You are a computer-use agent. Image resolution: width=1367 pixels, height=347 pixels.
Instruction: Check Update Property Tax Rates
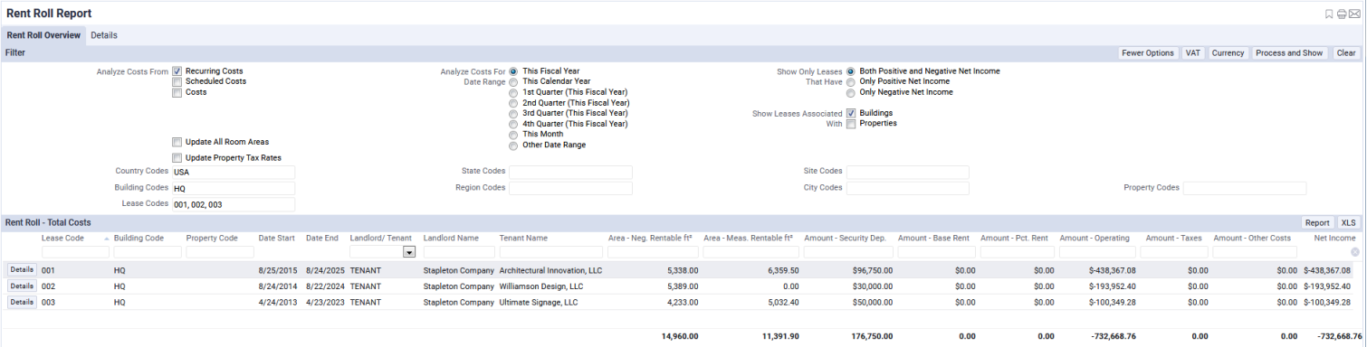(x=177, y=158)
